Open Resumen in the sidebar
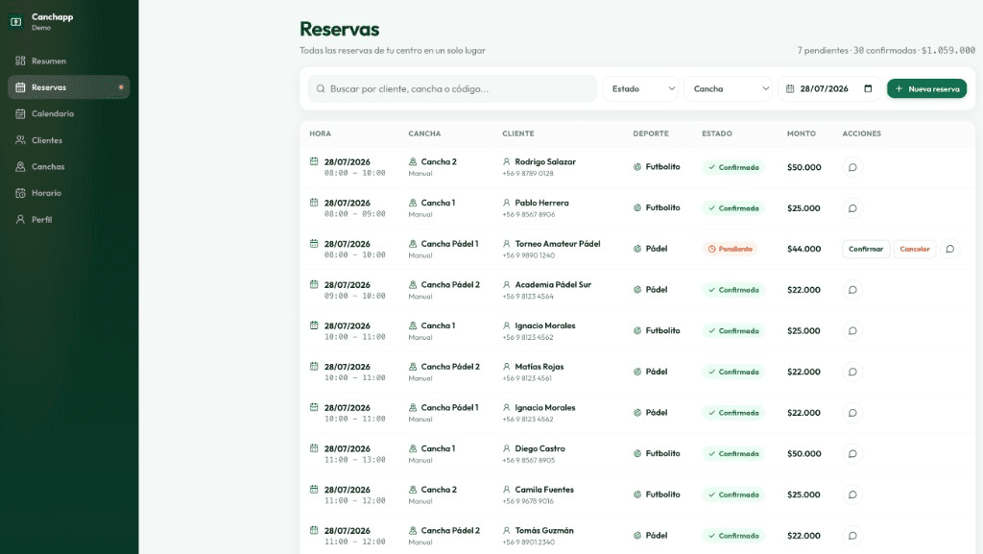The width and height of the screenshot is (983, 554). pos(69,60)
